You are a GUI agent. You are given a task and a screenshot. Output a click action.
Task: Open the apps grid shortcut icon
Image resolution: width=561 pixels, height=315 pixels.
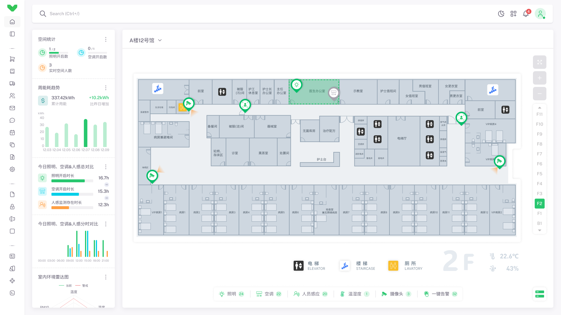513,14
